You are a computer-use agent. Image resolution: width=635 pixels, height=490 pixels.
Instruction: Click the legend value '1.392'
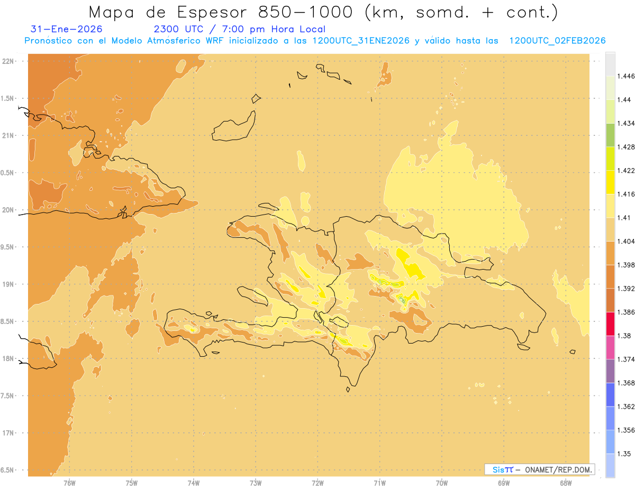click(627, 289)
